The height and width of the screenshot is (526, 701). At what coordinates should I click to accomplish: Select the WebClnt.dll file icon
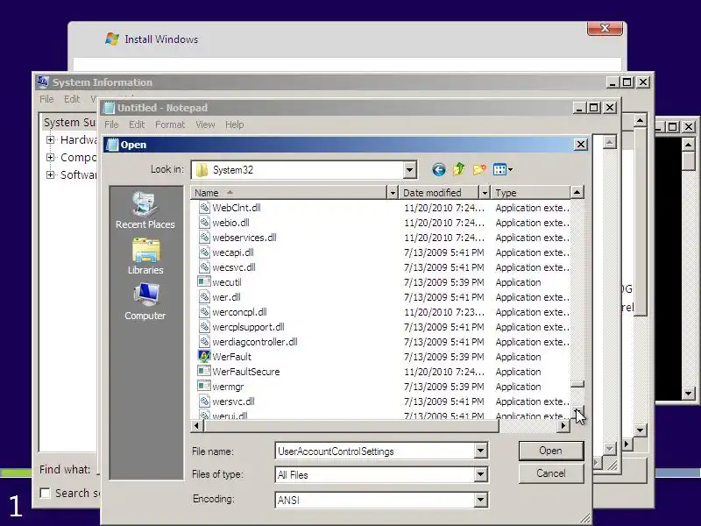tap(204, 208)
